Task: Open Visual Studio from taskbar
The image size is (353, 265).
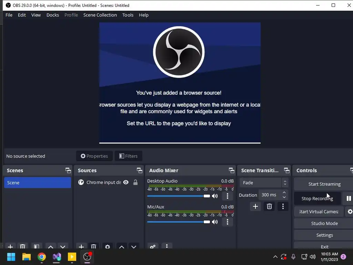Action: (57, 257)
